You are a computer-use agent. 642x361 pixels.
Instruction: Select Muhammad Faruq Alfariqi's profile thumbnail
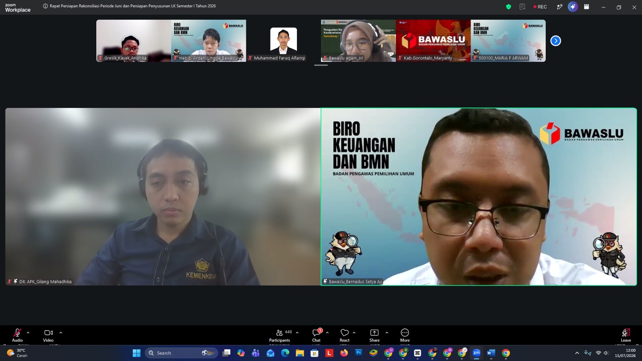284,41
